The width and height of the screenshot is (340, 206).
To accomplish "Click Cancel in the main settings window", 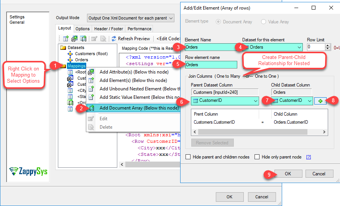I will (x=262, y=197).
